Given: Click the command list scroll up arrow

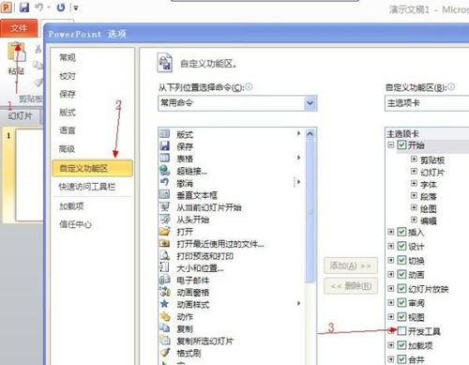Looking at the screenshot, I should pyautogui.click(x=310, y=134).
